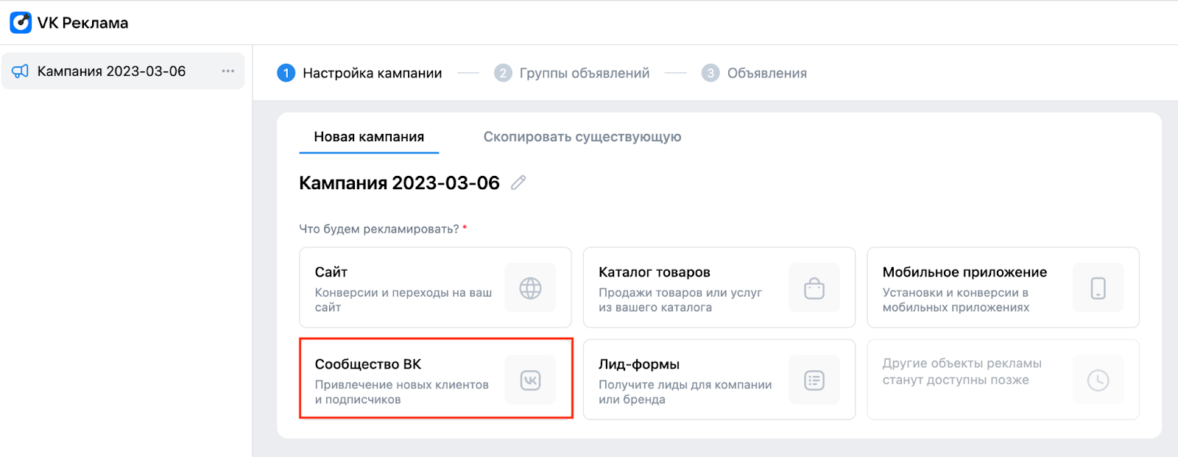
Task: Switch to the Новая кампания tab
Action: pyautogui.click(x=369, y=137)
